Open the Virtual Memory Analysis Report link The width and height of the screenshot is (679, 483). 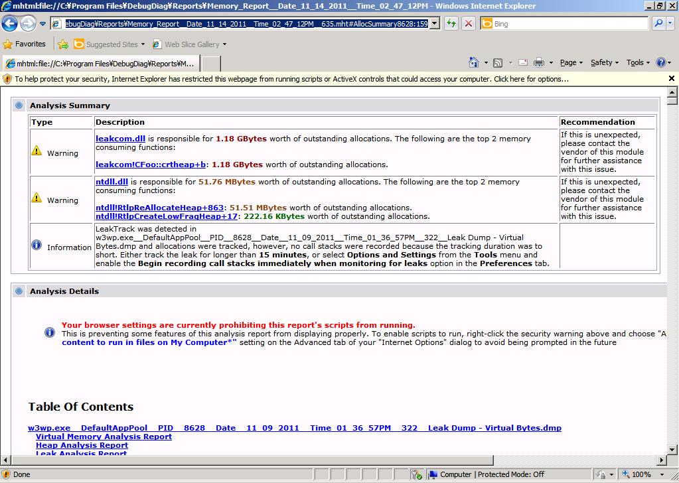[x=104, y=437]
